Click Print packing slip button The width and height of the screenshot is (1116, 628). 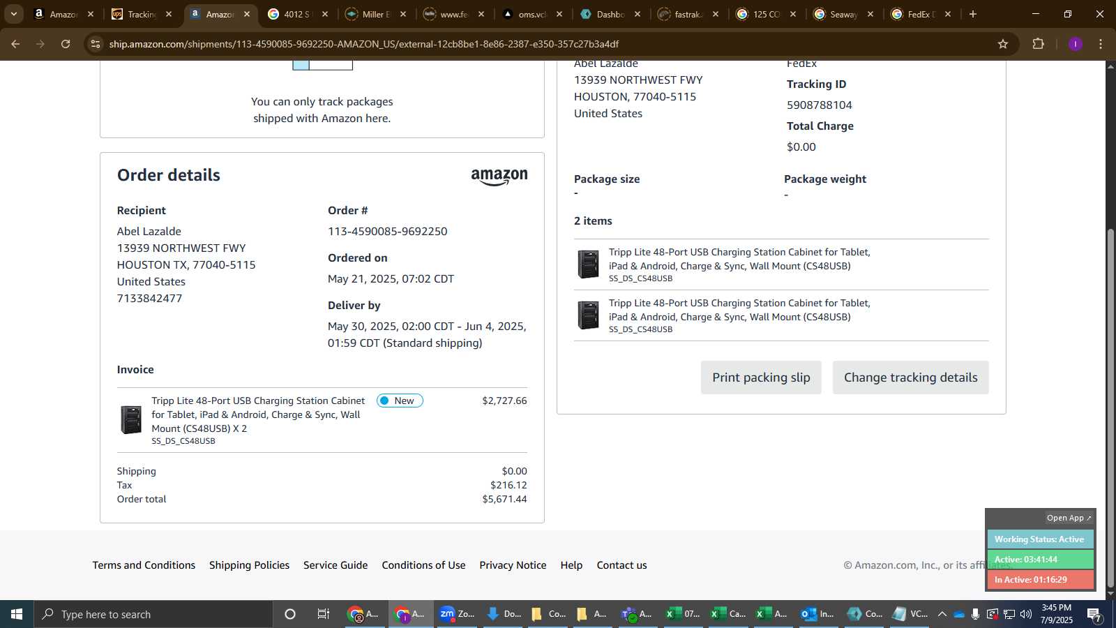point(761,377)
